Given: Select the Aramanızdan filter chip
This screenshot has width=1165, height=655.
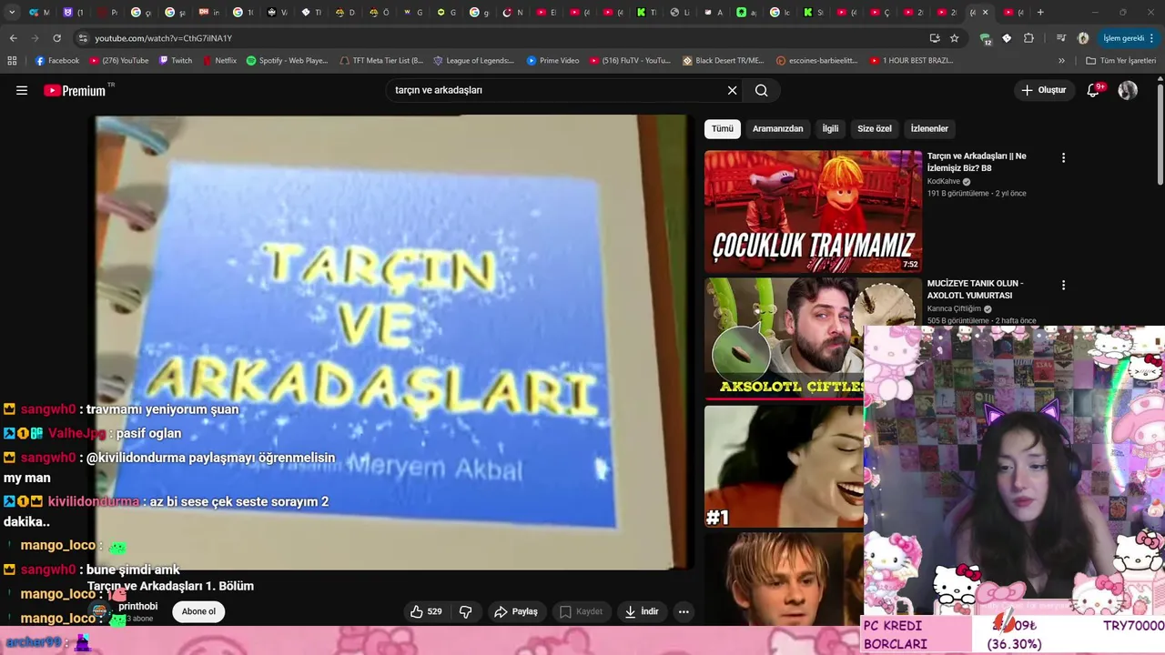Looking at the screenshot, I should tap(778, 128).
